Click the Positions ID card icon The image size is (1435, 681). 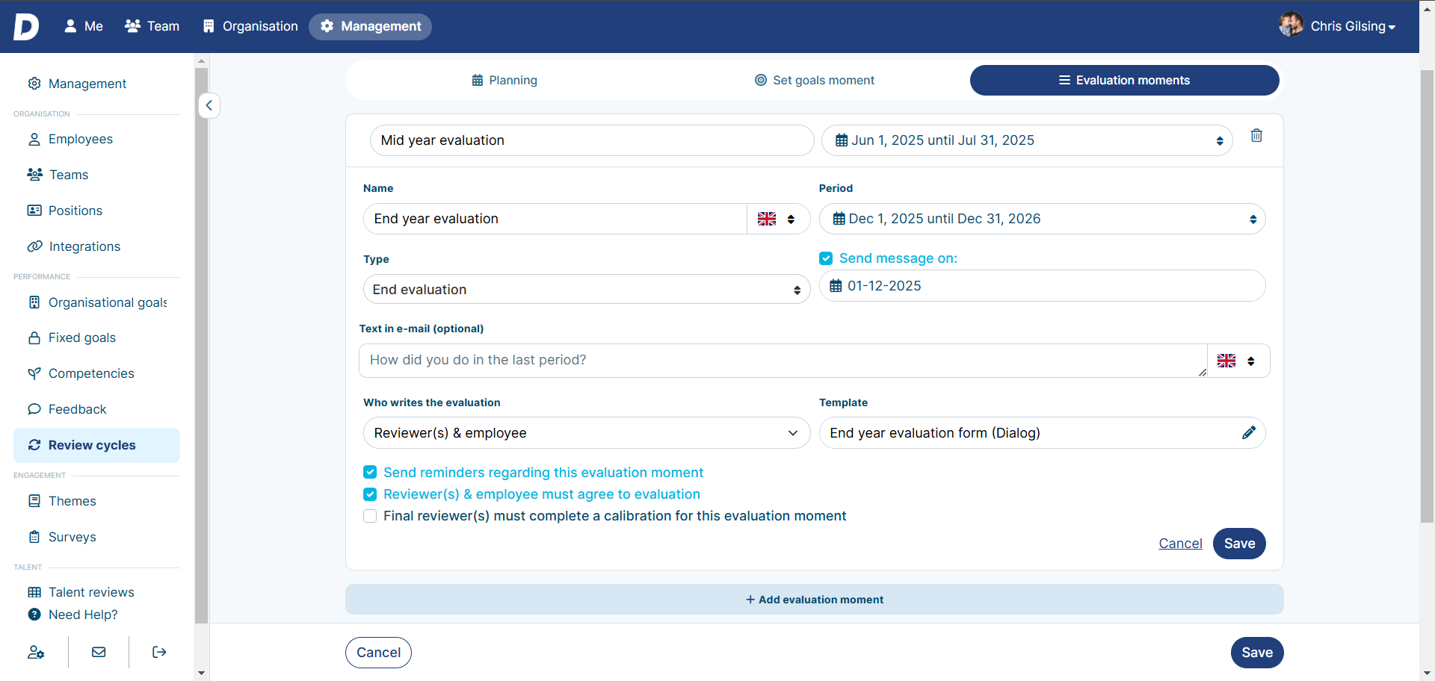click(x=34, y=211)
